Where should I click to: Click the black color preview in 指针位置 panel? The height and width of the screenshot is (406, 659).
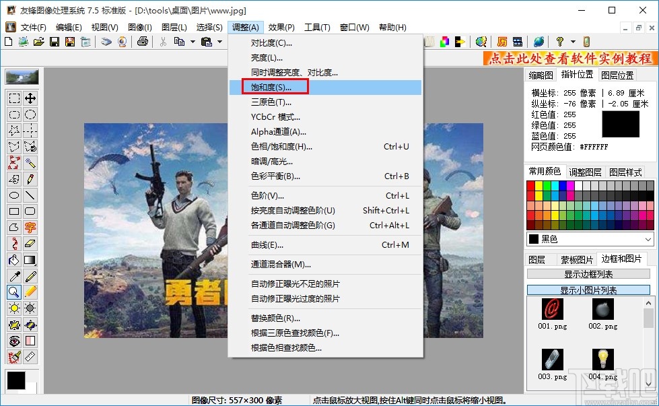tap(621, 124)
